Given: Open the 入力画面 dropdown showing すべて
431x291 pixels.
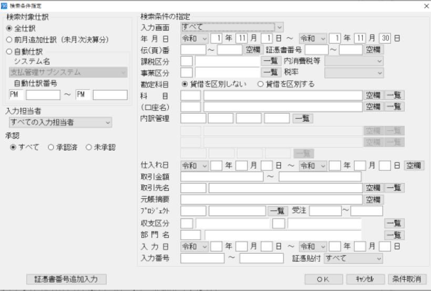Looking at the screenshot, I should pos(232,27).
